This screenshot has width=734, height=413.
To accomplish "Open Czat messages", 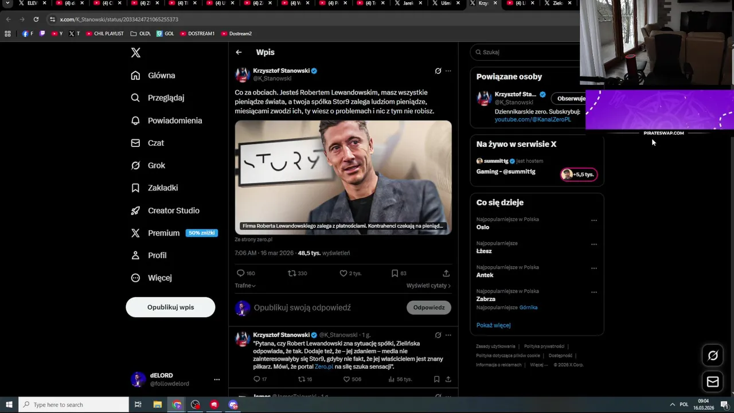I will click(147, 143).
